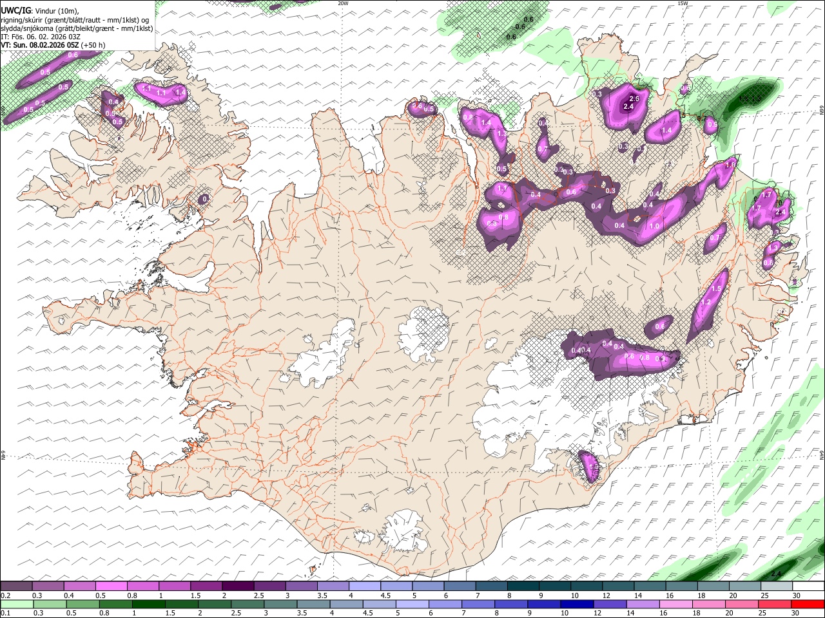Viewport: 825px width, 618px height.
Task: Select bright pink snow swatch between 0.5 and 0.8
Action: click(x=111, y=586)
